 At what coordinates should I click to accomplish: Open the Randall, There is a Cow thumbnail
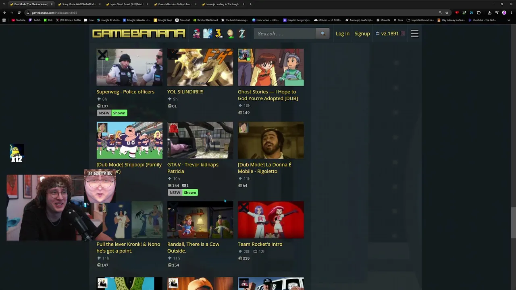point(200,220)
